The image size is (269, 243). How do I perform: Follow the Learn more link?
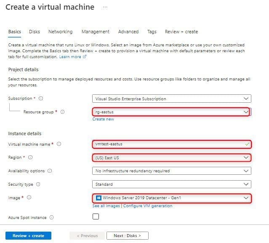pyautogui.click(x=70, y=56)
